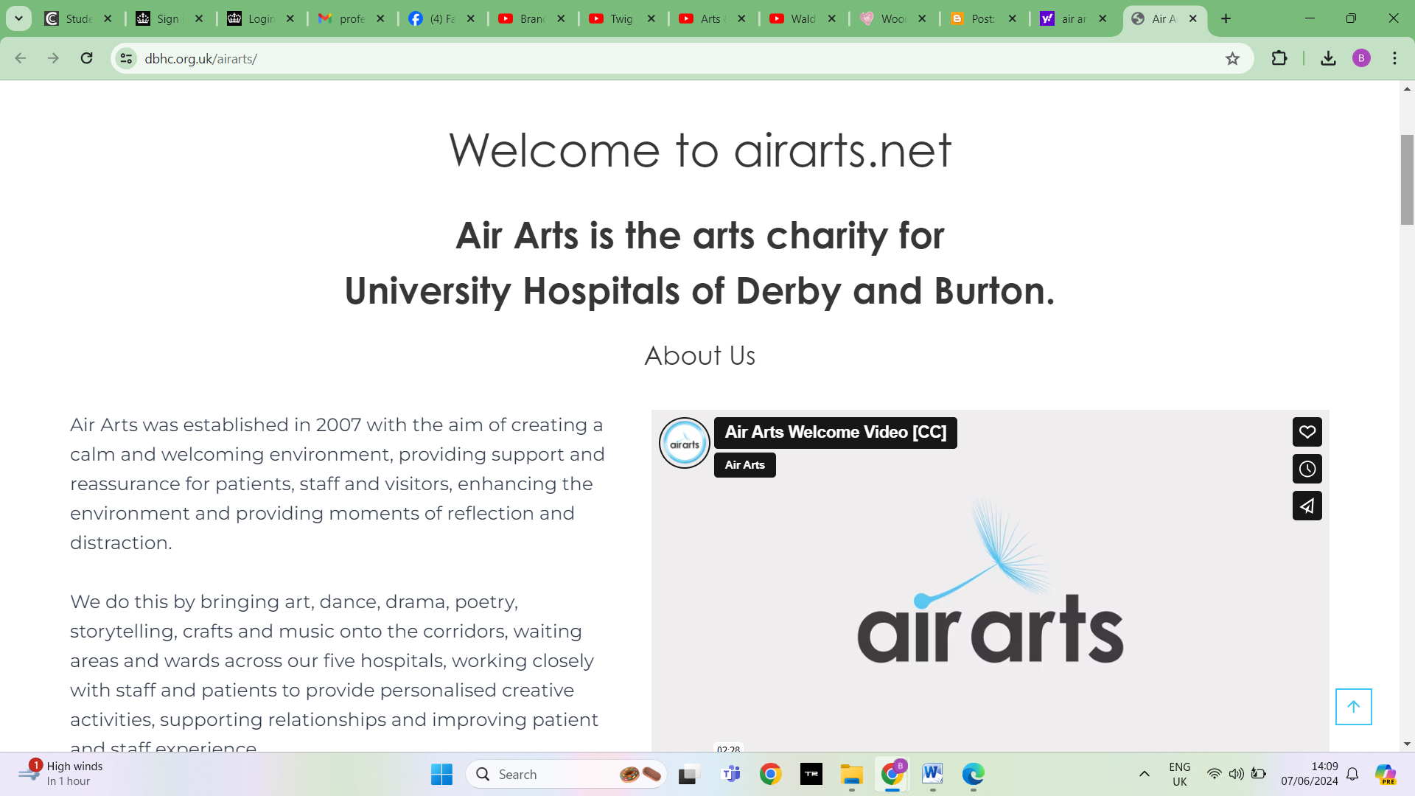Click the scroll-to-top arrow button
1415x796 pixels.
pos(1353,707)
